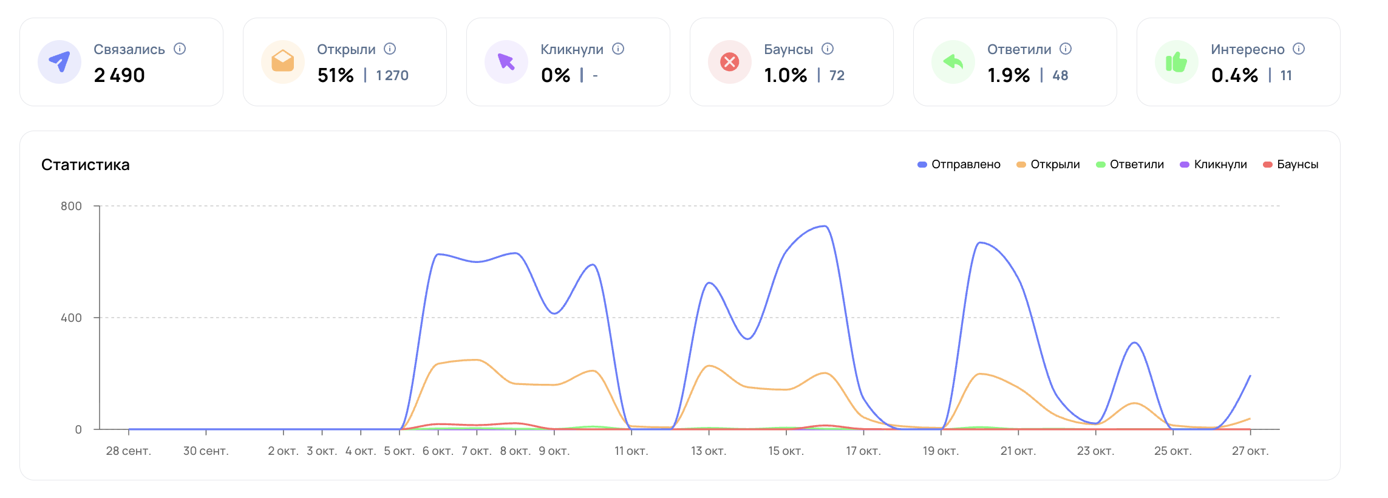Click the red Баунсы legend color dot
1388x498 pixels.
pos(1268,165)
